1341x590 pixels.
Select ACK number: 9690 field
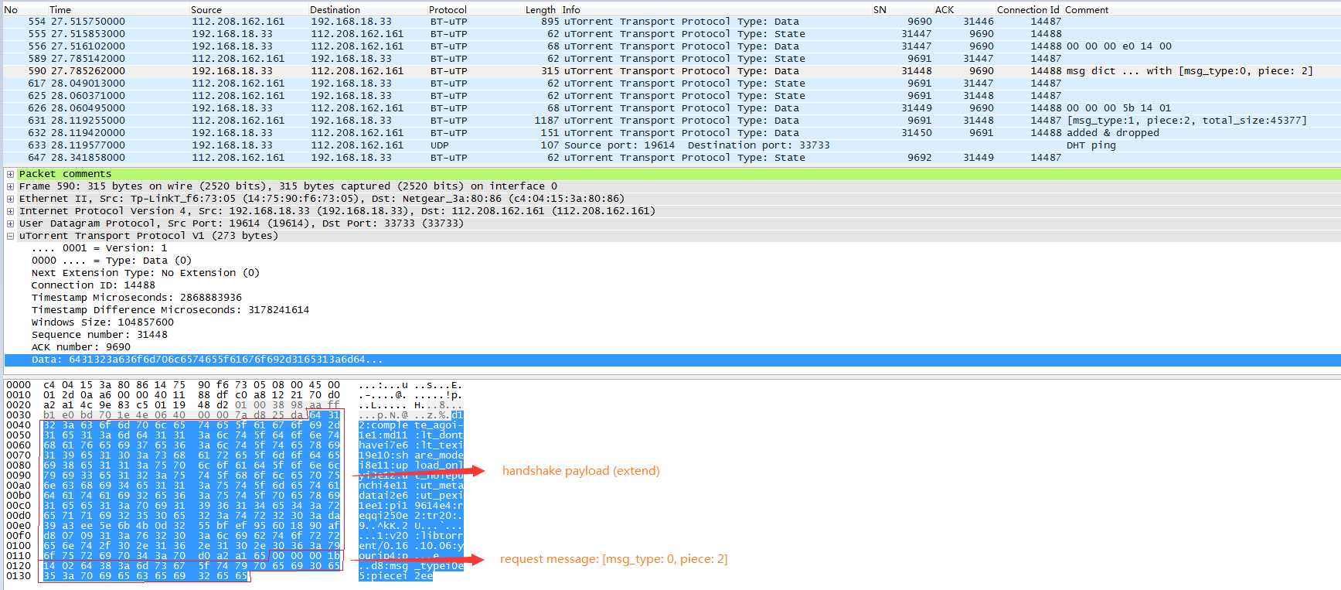pos(80,347)
